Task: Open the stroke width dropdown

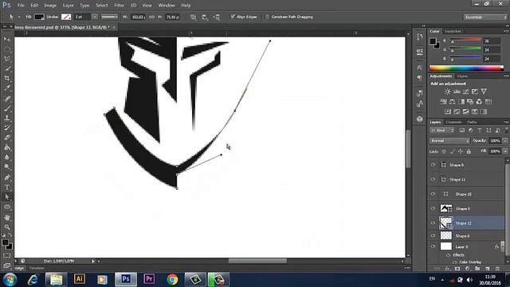Action: 94,17
